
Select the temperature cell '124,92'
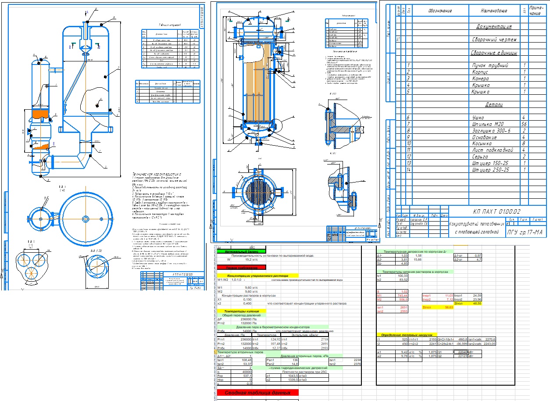click(274, 339)
